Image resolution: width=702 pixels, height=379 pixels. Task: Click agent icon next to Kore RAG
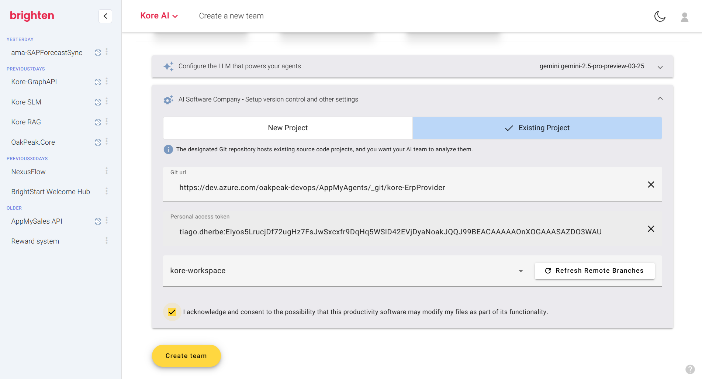tap(98, 122)
